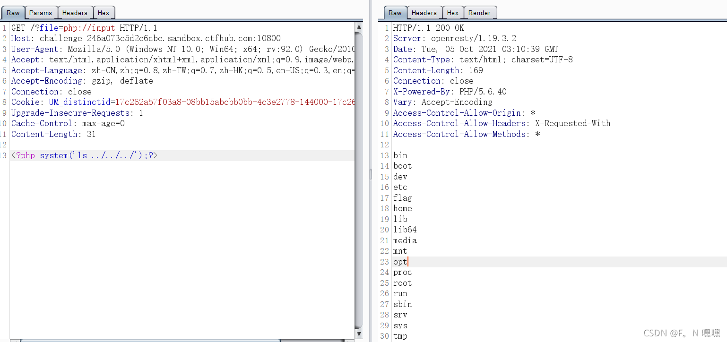
Task: Click the 'mnt' entry in response
Action: coord(400,251)
